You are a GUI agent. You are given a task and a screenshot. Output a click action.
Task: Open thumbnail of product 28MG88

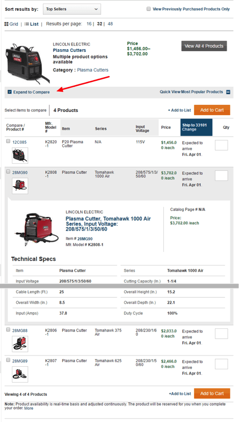(20, 344)
